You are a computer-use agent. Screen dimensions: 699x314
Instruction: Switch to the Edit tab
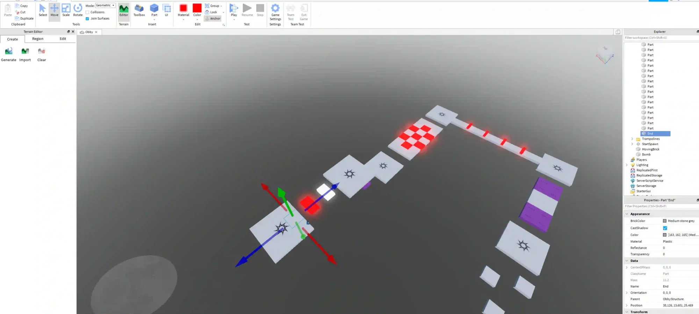63,39
